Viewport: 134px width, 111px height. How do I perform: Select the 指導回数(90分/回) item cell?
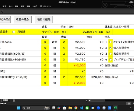tap(20, 60)
